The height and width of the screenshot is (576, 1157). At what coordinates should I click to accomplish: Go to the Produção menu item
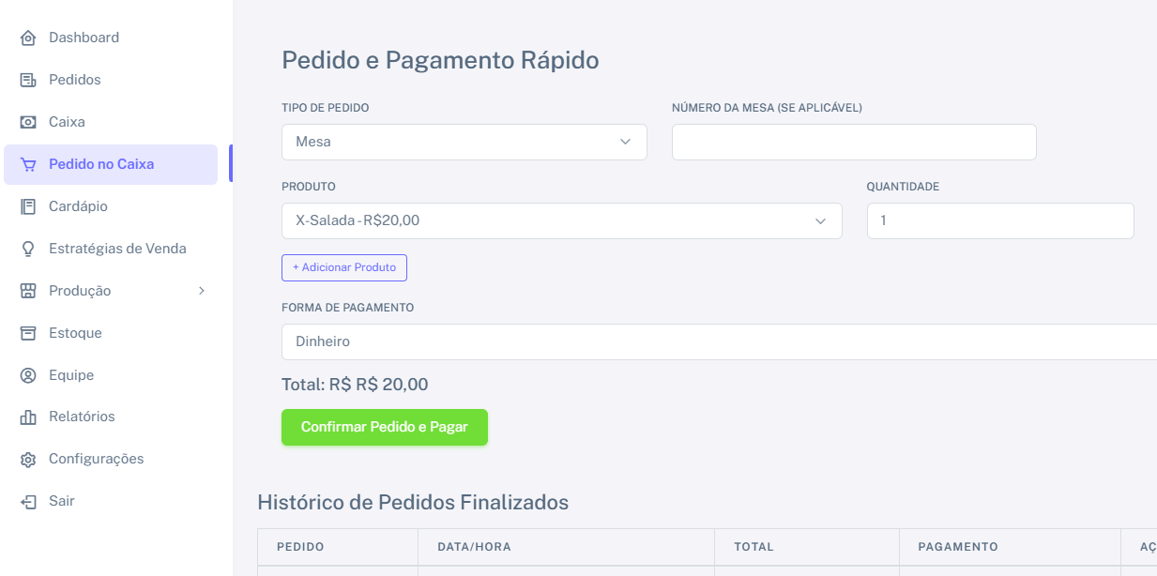(80, 291)
